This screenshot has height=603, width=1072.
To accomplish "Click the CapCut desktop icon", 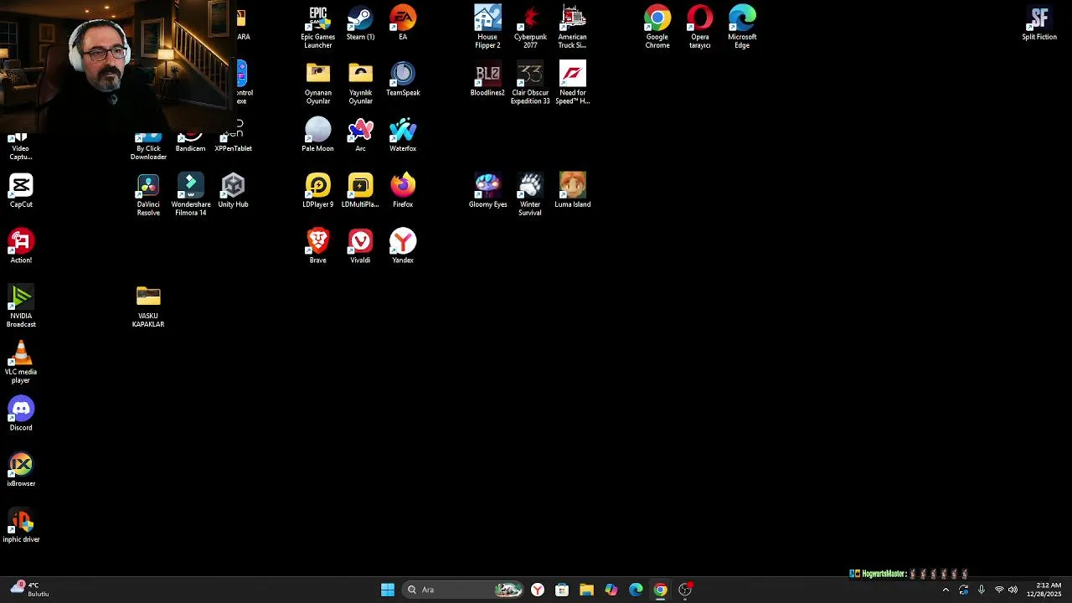I will point(21,190).
